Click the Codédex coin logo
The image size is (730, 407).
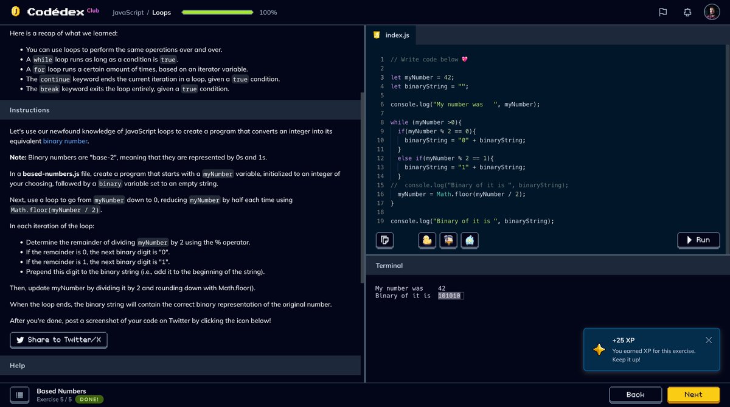[x=15, y=11]
